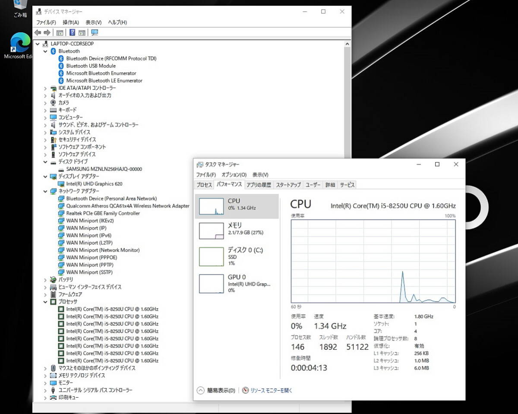Switch to the スタートアップ tab
The height and width of the screenshot is (414, 518).
tap(288, 185)
